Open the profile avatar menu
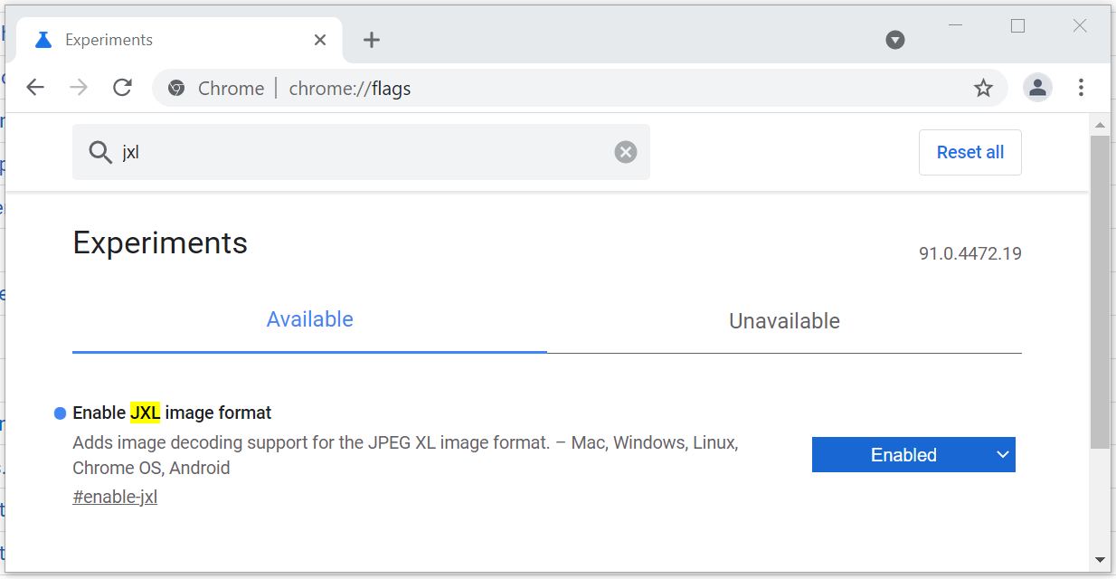This screenshot has width=1116, height=579. [1037, 88]
